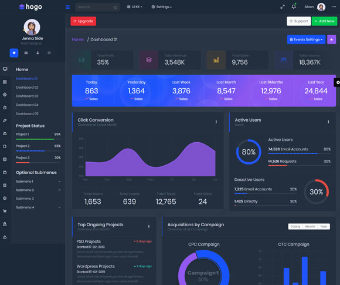Click the Last Year 24,844 stat

(316, 90)
